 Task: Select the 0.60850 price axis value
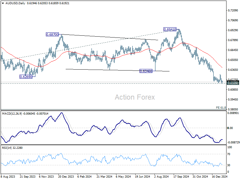233,89
